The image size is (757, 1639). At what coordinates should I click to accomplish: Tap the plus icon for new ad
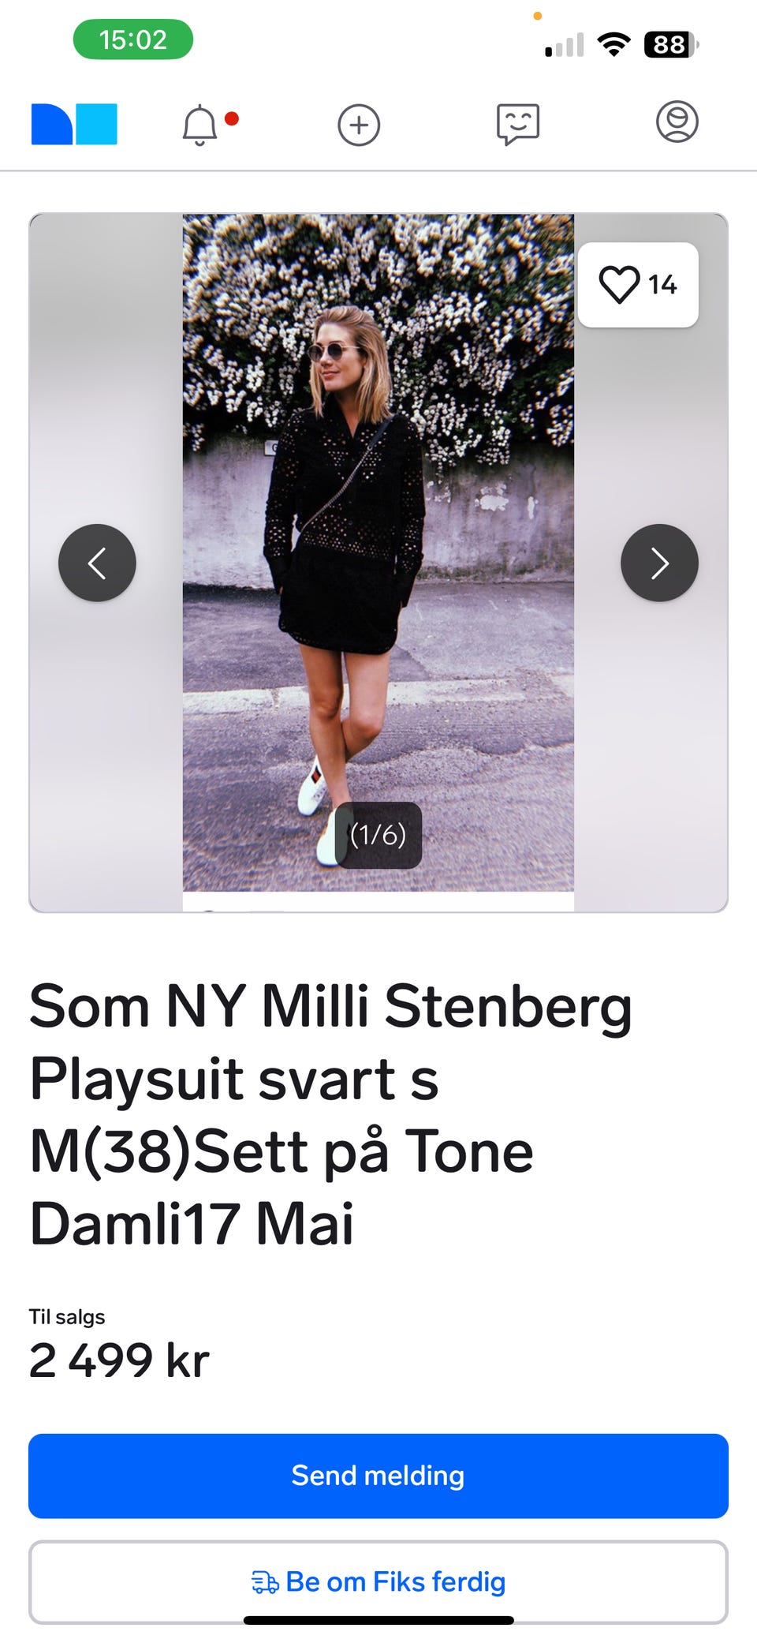coord(359,125)
